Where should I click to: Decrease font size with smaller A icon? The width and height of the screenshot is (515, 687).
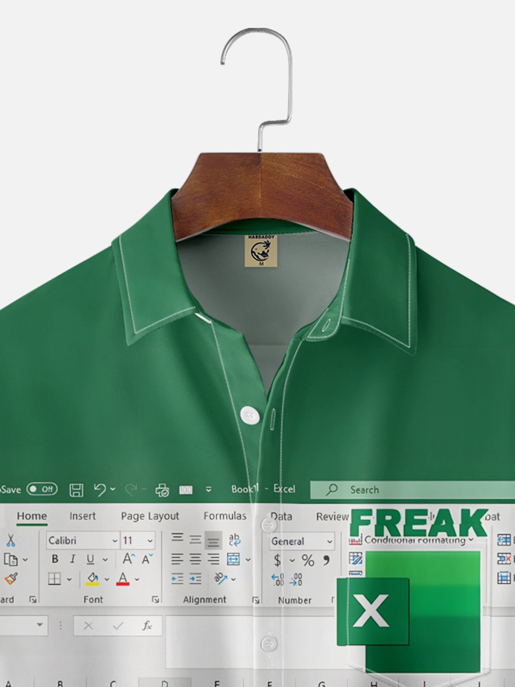point(147,559)
